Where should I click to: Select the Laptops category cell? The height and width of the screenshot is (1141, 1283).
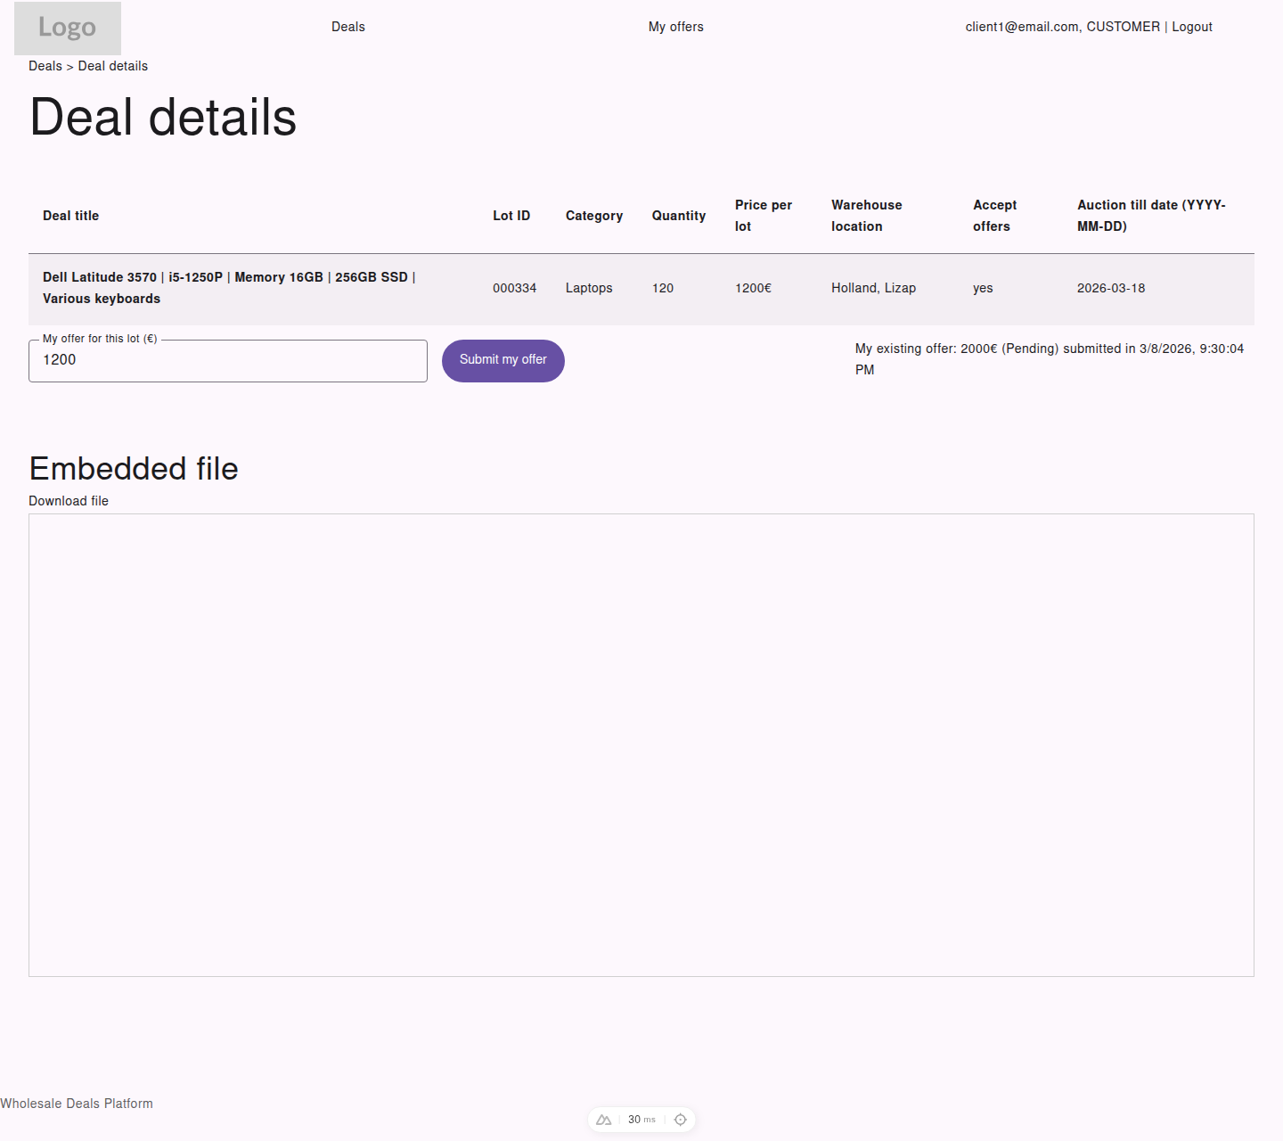point(589,287)
